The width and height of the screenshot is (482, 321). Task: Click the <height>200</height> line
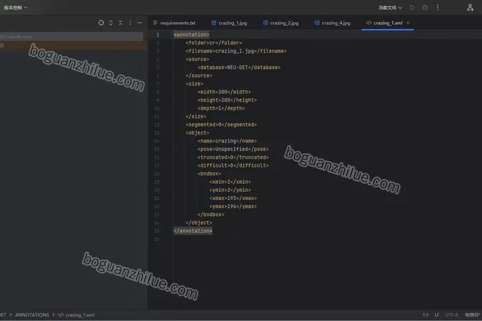point(227,100)
